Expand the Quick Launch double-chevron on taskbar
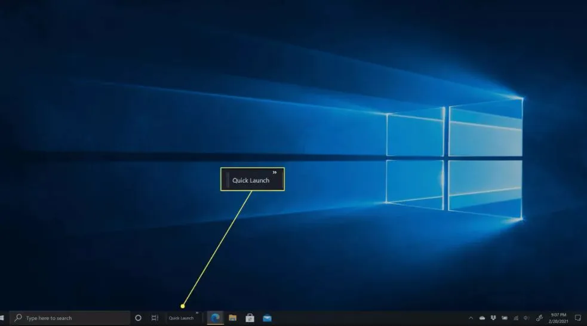The height and width of the screenshot is (326, 587). pos(197,313)
